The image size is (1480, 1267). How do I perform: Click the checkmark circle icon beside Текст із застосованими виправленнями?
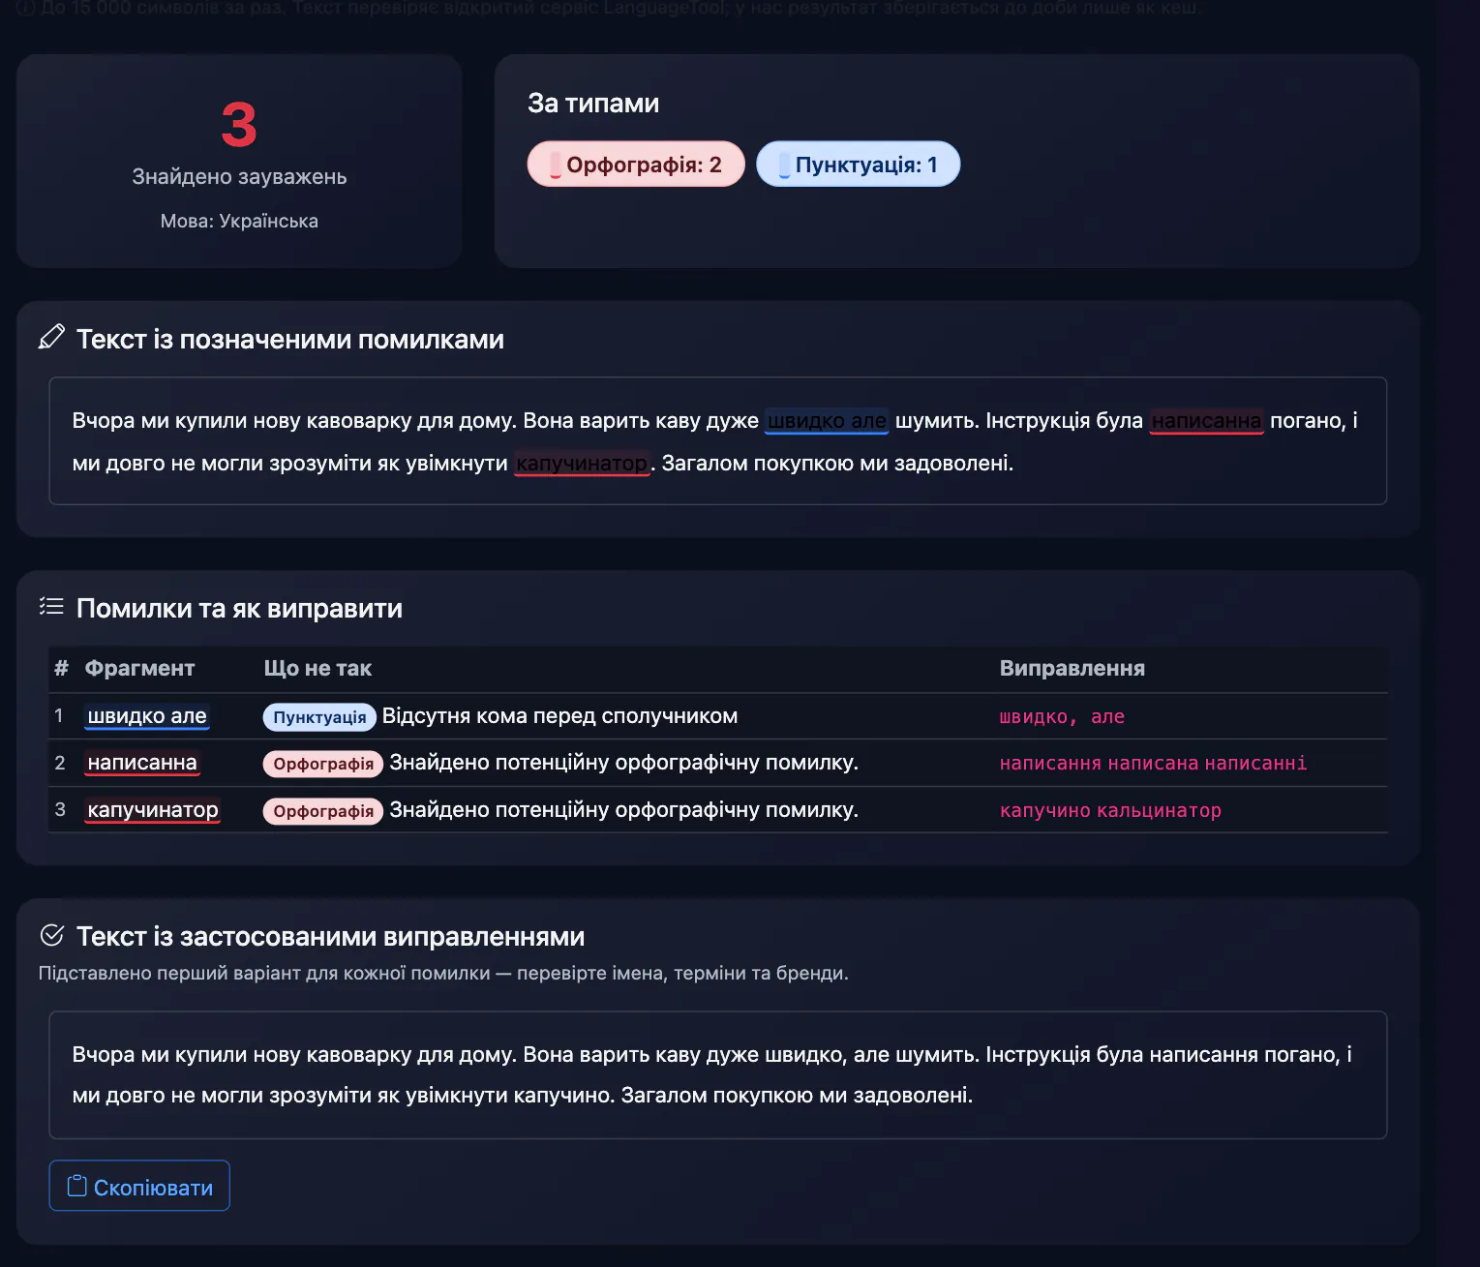coord(51,935)
